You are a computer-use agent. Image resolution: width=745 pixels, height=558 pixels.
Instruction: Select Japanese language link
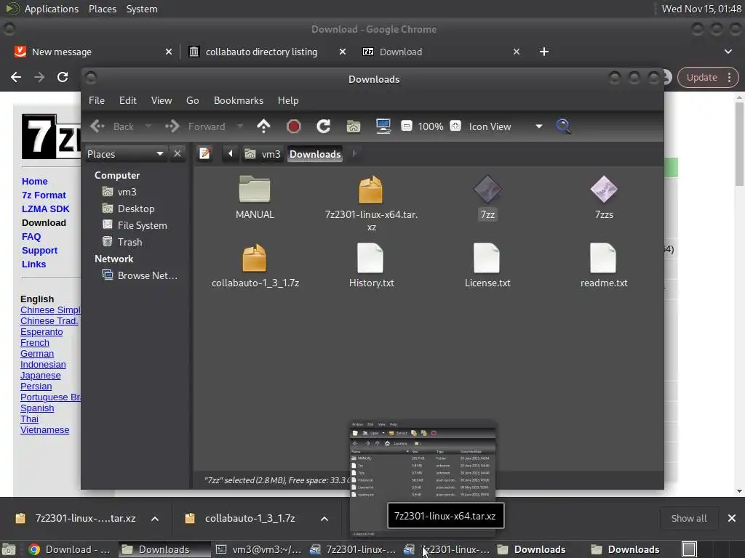click(41, 376)
